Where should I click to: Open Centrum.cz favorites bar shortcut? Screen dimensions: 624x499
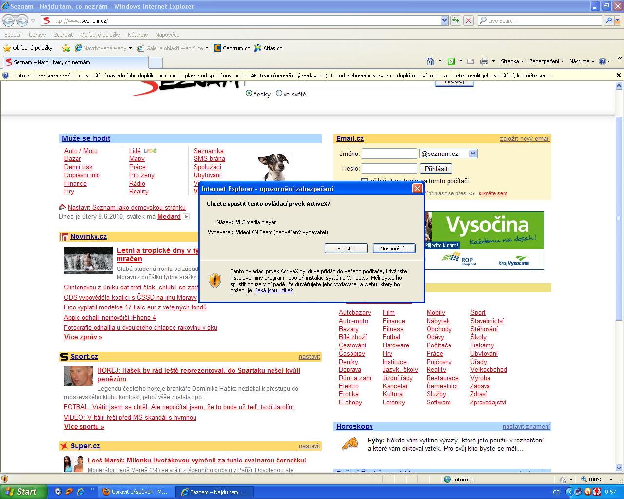click(232, 48)
